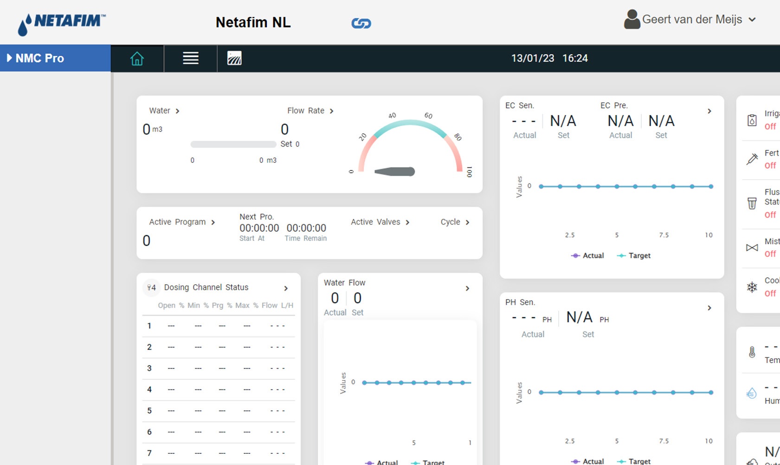Select the Fertilizer injector icon
This screenshot has height=465, width=780.
752,159
